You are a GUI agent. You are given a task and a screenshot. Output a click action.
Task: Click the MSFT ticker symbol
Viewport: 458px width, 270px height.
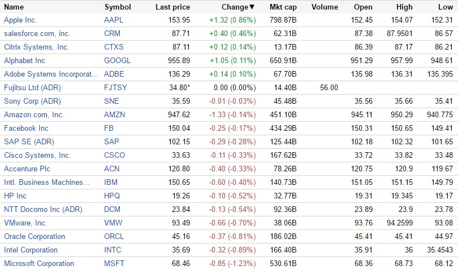[114, 264]
